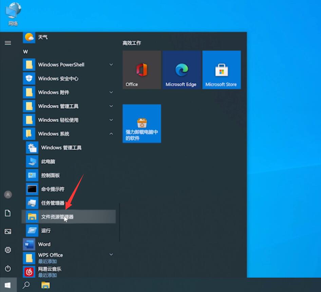Screen dimensions: 321x292
Task: Open 任务管理器 icon
Action: point(32,203)
